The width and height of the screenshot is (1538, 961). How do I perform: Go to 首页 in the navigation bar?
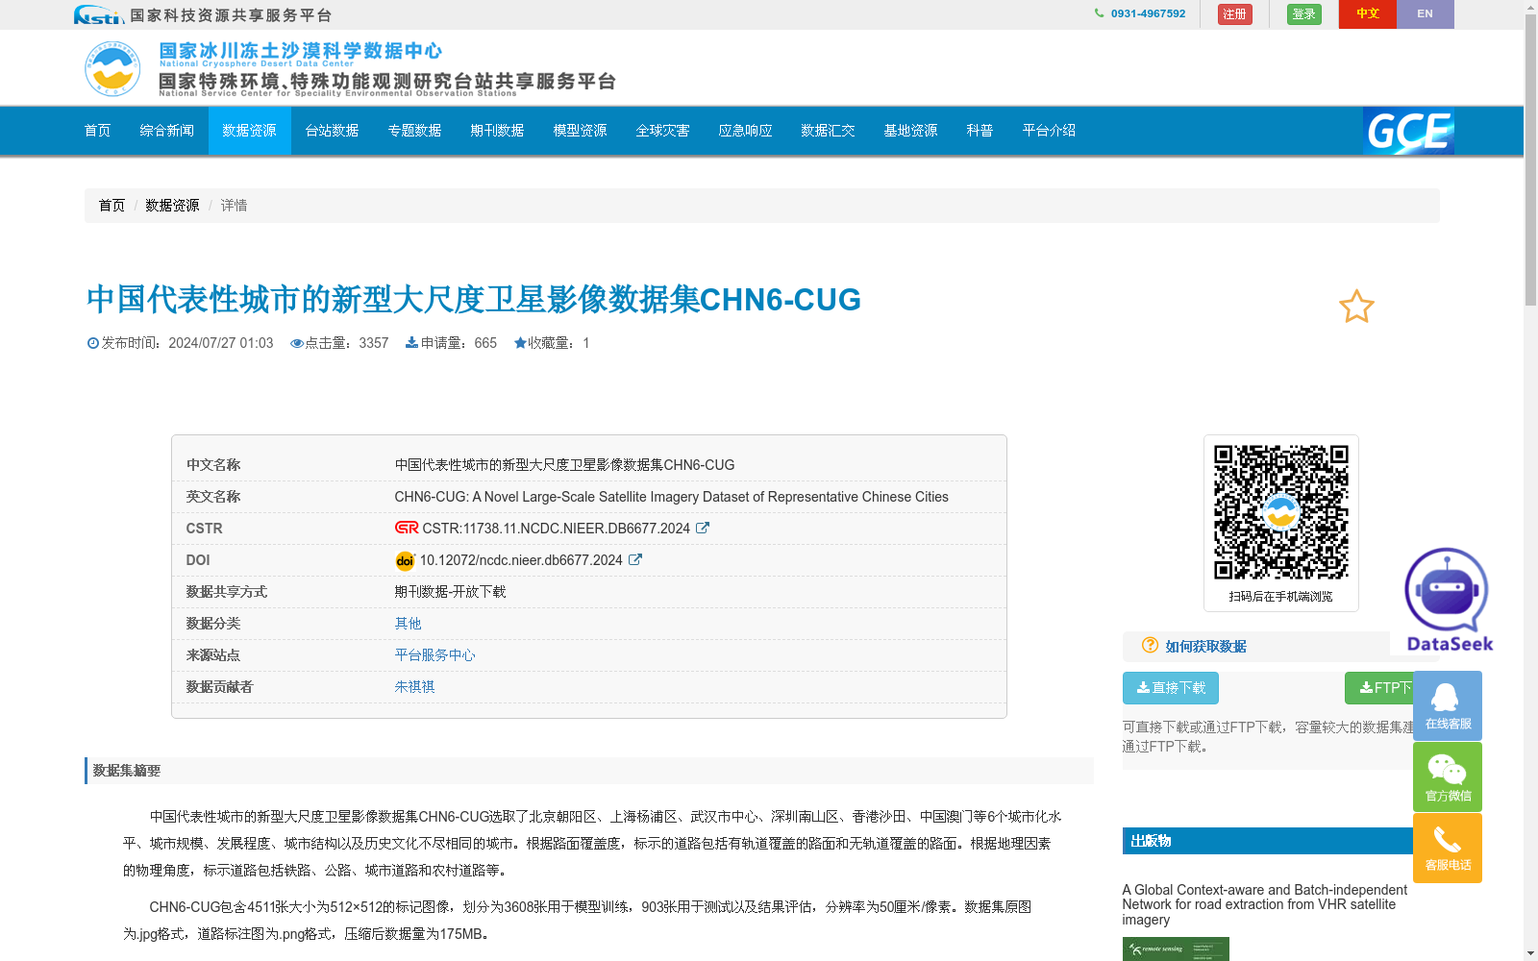click(98, 131)
